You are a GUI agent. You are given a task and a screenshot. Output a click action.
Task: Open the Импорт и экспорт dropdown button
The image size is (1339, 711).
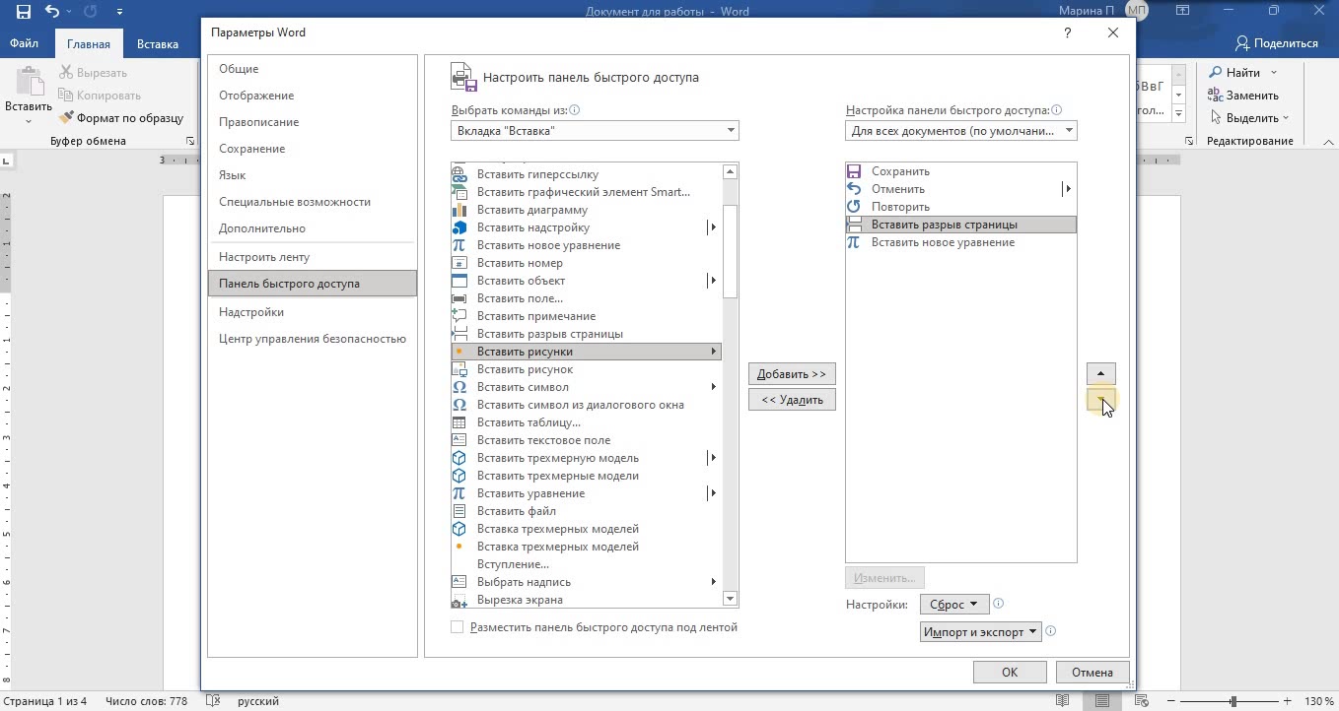point(980,632)
